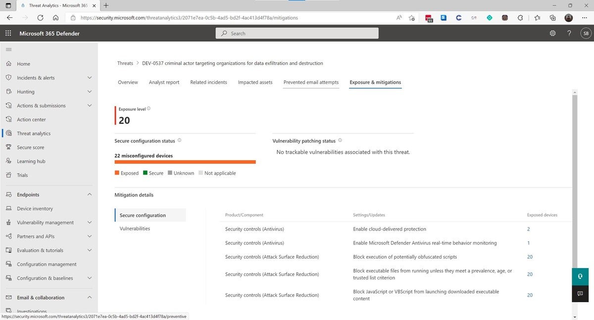
Task: Select Secure configuration mitigation category
Action: pos(150,215)
